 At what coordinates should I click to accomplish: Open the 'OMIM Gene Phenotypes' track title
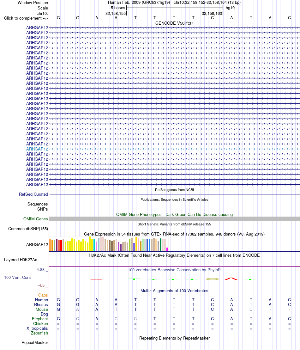pos(174,214)
